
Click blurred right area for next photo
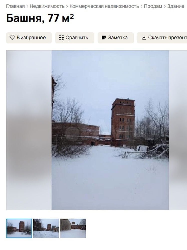coord(178,130)
